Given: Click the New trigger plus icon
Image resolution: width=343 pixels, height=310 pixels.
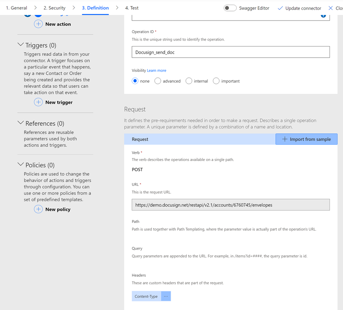Looking at the screenshot, I should 38,102.
